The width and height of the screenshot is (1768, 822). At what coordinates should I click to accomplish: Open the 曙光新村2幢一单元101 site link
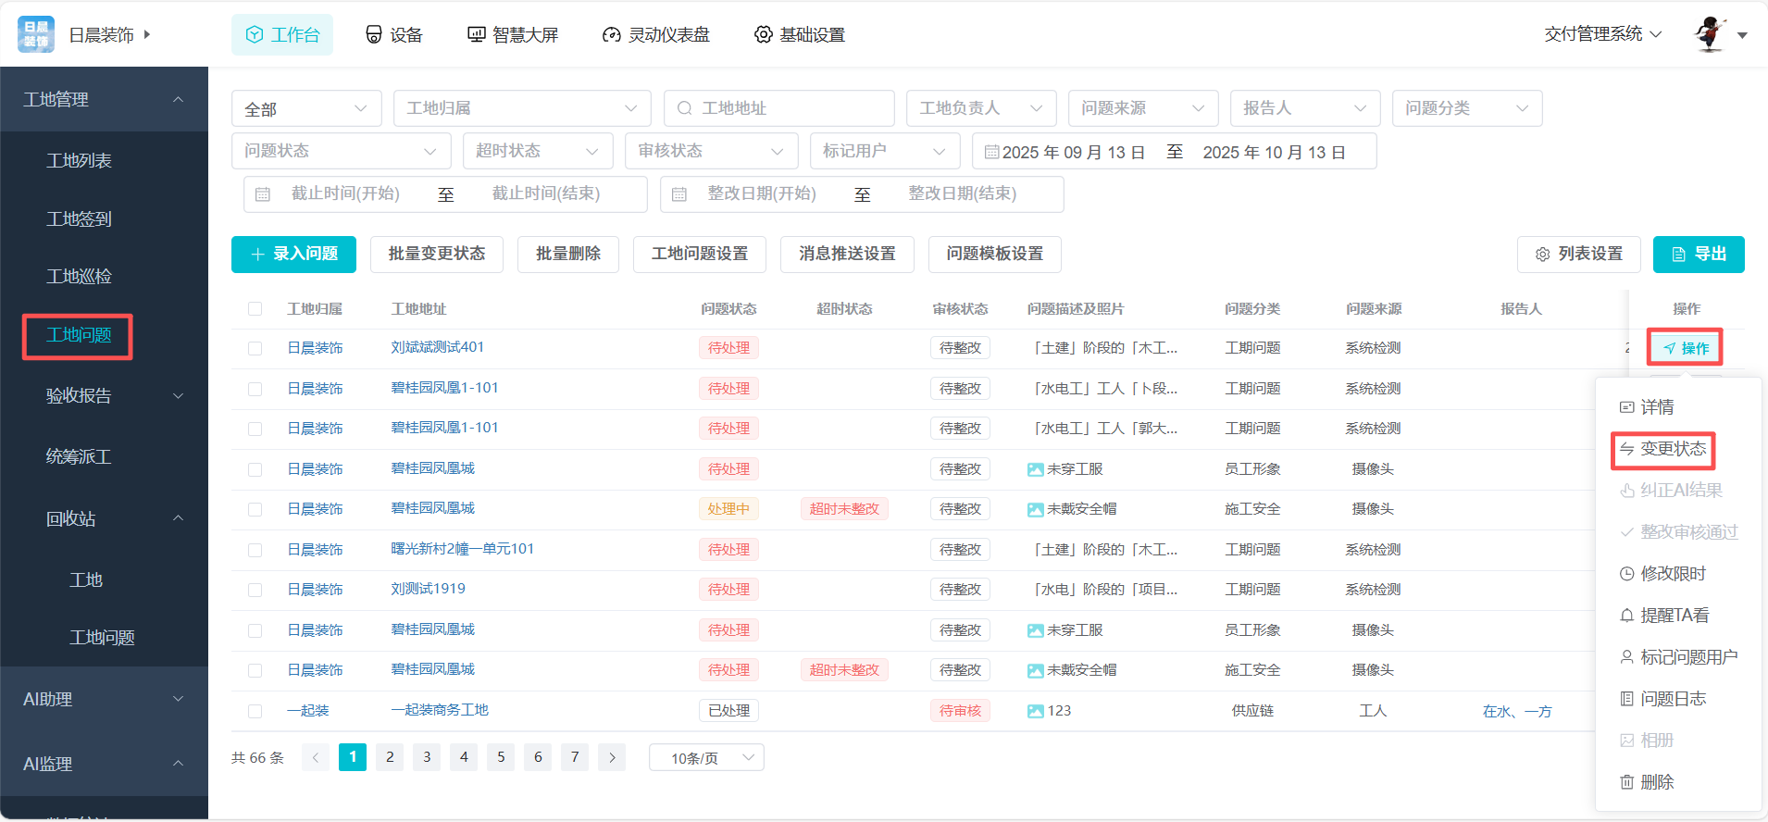click(462, 549)
